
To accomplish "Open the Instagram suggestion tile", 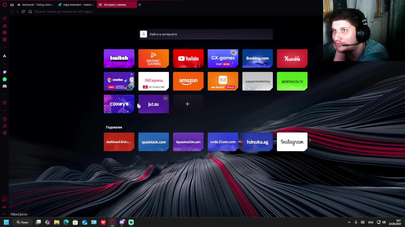I will pos(292,142).
